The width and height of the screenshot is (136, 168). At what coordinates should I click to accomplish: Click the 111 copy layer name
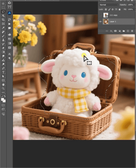point(114,15)
